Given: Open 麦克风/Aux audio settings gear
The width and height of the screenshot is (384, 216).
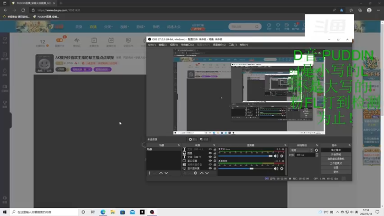Looking at the screenshot, I should click(282, 156).
